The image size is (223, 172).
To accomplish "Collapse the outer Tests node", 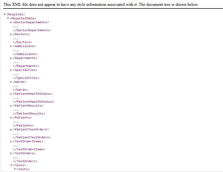I will [x=11, y=165].
